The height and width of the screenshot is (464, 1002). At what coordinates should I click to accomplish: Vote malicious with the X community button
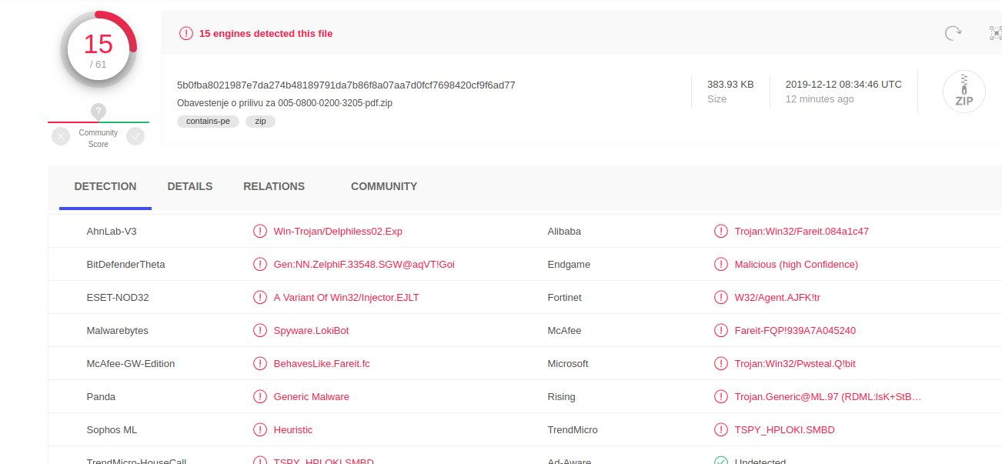coord(61,136)
